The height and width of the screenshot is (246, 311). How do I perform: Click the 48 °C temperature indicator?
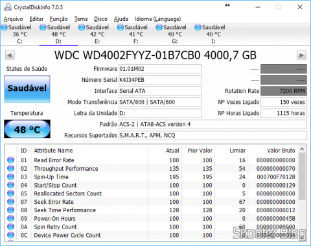tap(27, 129)
